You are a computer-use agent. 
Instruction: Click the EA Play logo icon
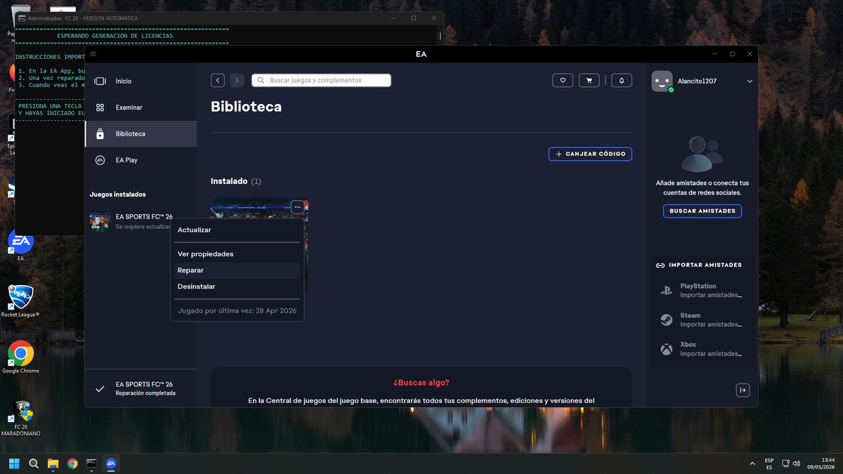(100, 160)
